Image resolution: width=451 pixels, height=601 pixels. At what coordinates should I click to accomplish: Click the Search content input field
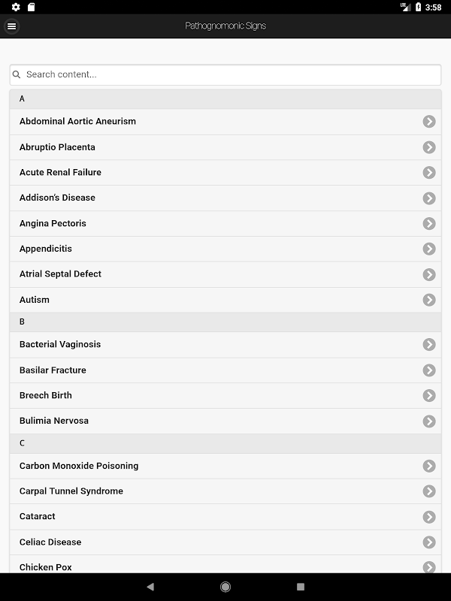(x=225, y=75)
